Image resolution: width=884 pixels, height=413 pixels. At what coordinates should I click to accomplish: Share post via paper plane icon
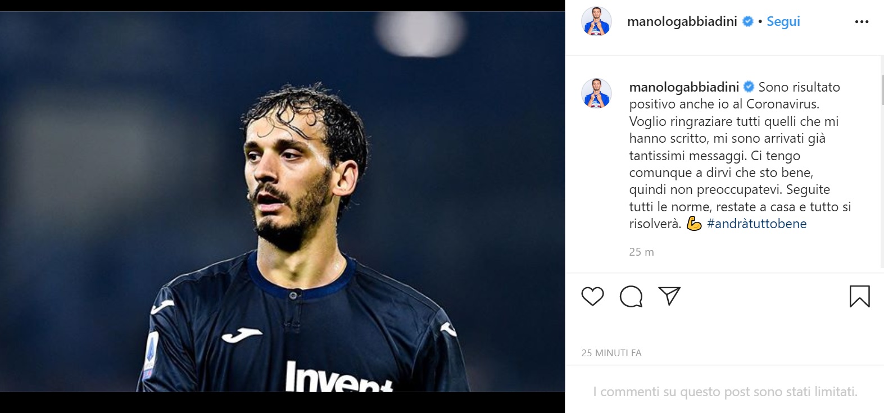pyautogui.click(x=669, y=296)
